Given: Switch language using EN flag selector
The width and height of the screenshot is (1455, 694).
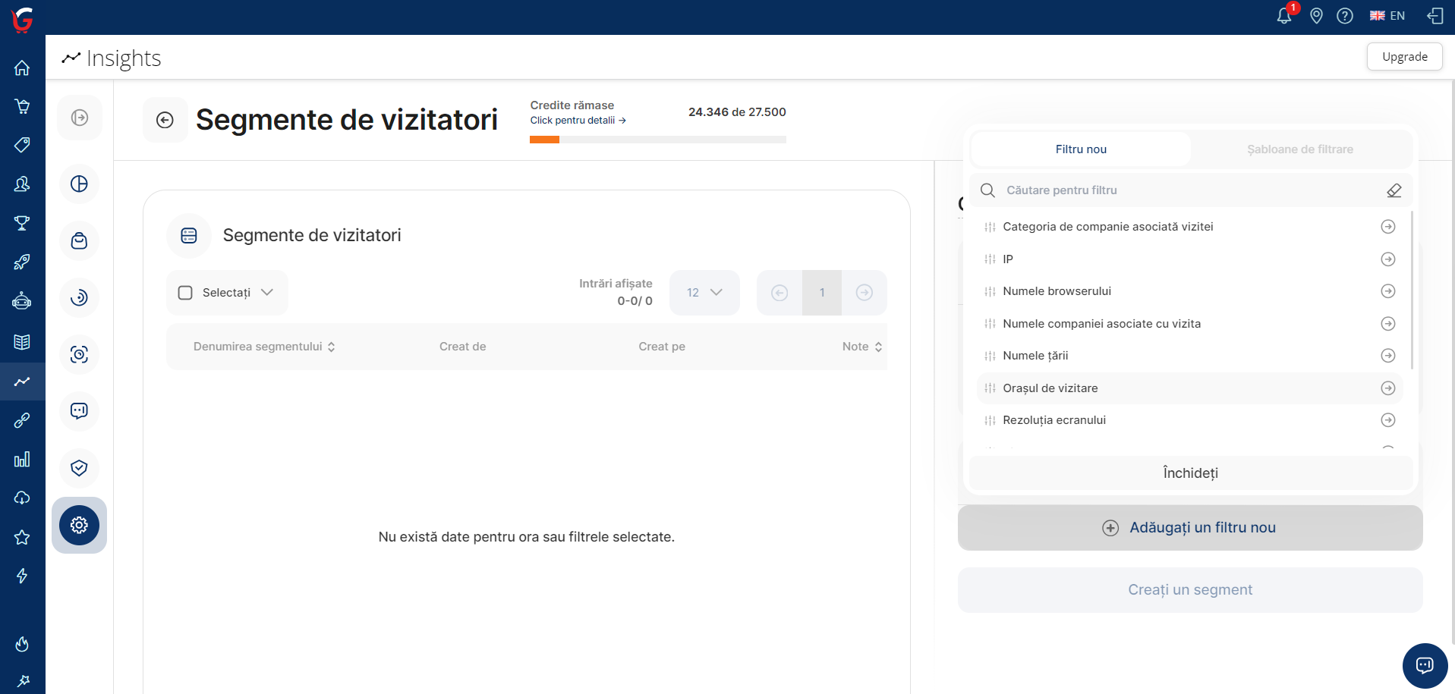Looking at the screenshot, I should tap(1387, 16).
